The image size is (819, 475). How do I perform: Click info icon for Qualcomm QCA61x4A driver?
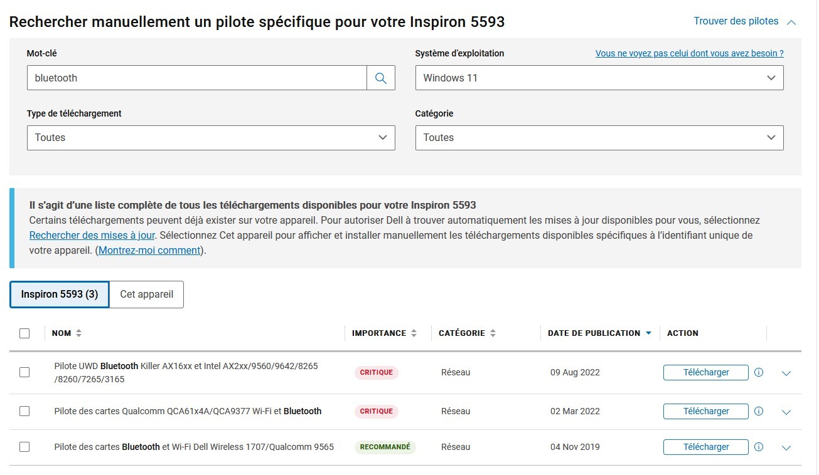758,411
